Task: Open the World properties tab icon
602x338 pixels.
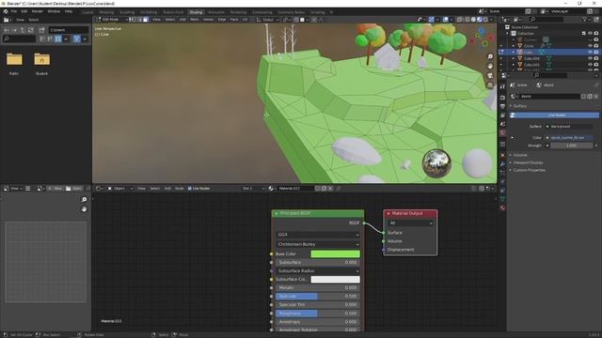Action: (x=502, y=132)
